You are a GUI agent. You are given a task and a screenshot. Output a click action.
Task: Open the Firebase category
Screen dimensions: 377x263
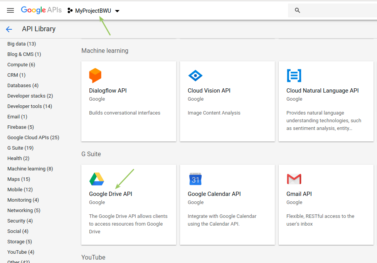[x=20, y=127]
